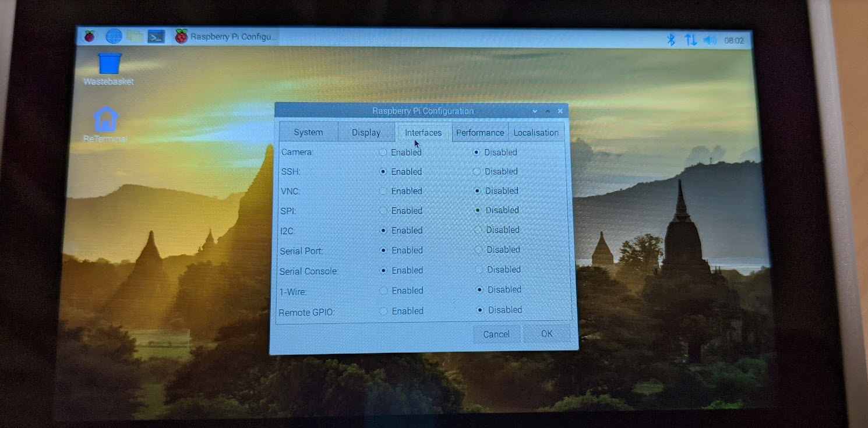Screen dimensions: 868x428
Task: Enable the 1-Wire interface
Action: [x=383, y=291]
